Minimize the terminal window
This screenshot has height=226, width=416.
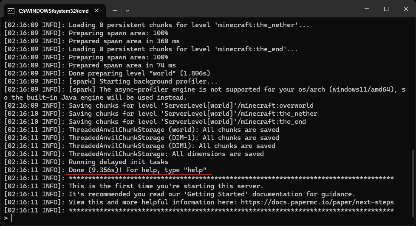(x=367, y=9)
